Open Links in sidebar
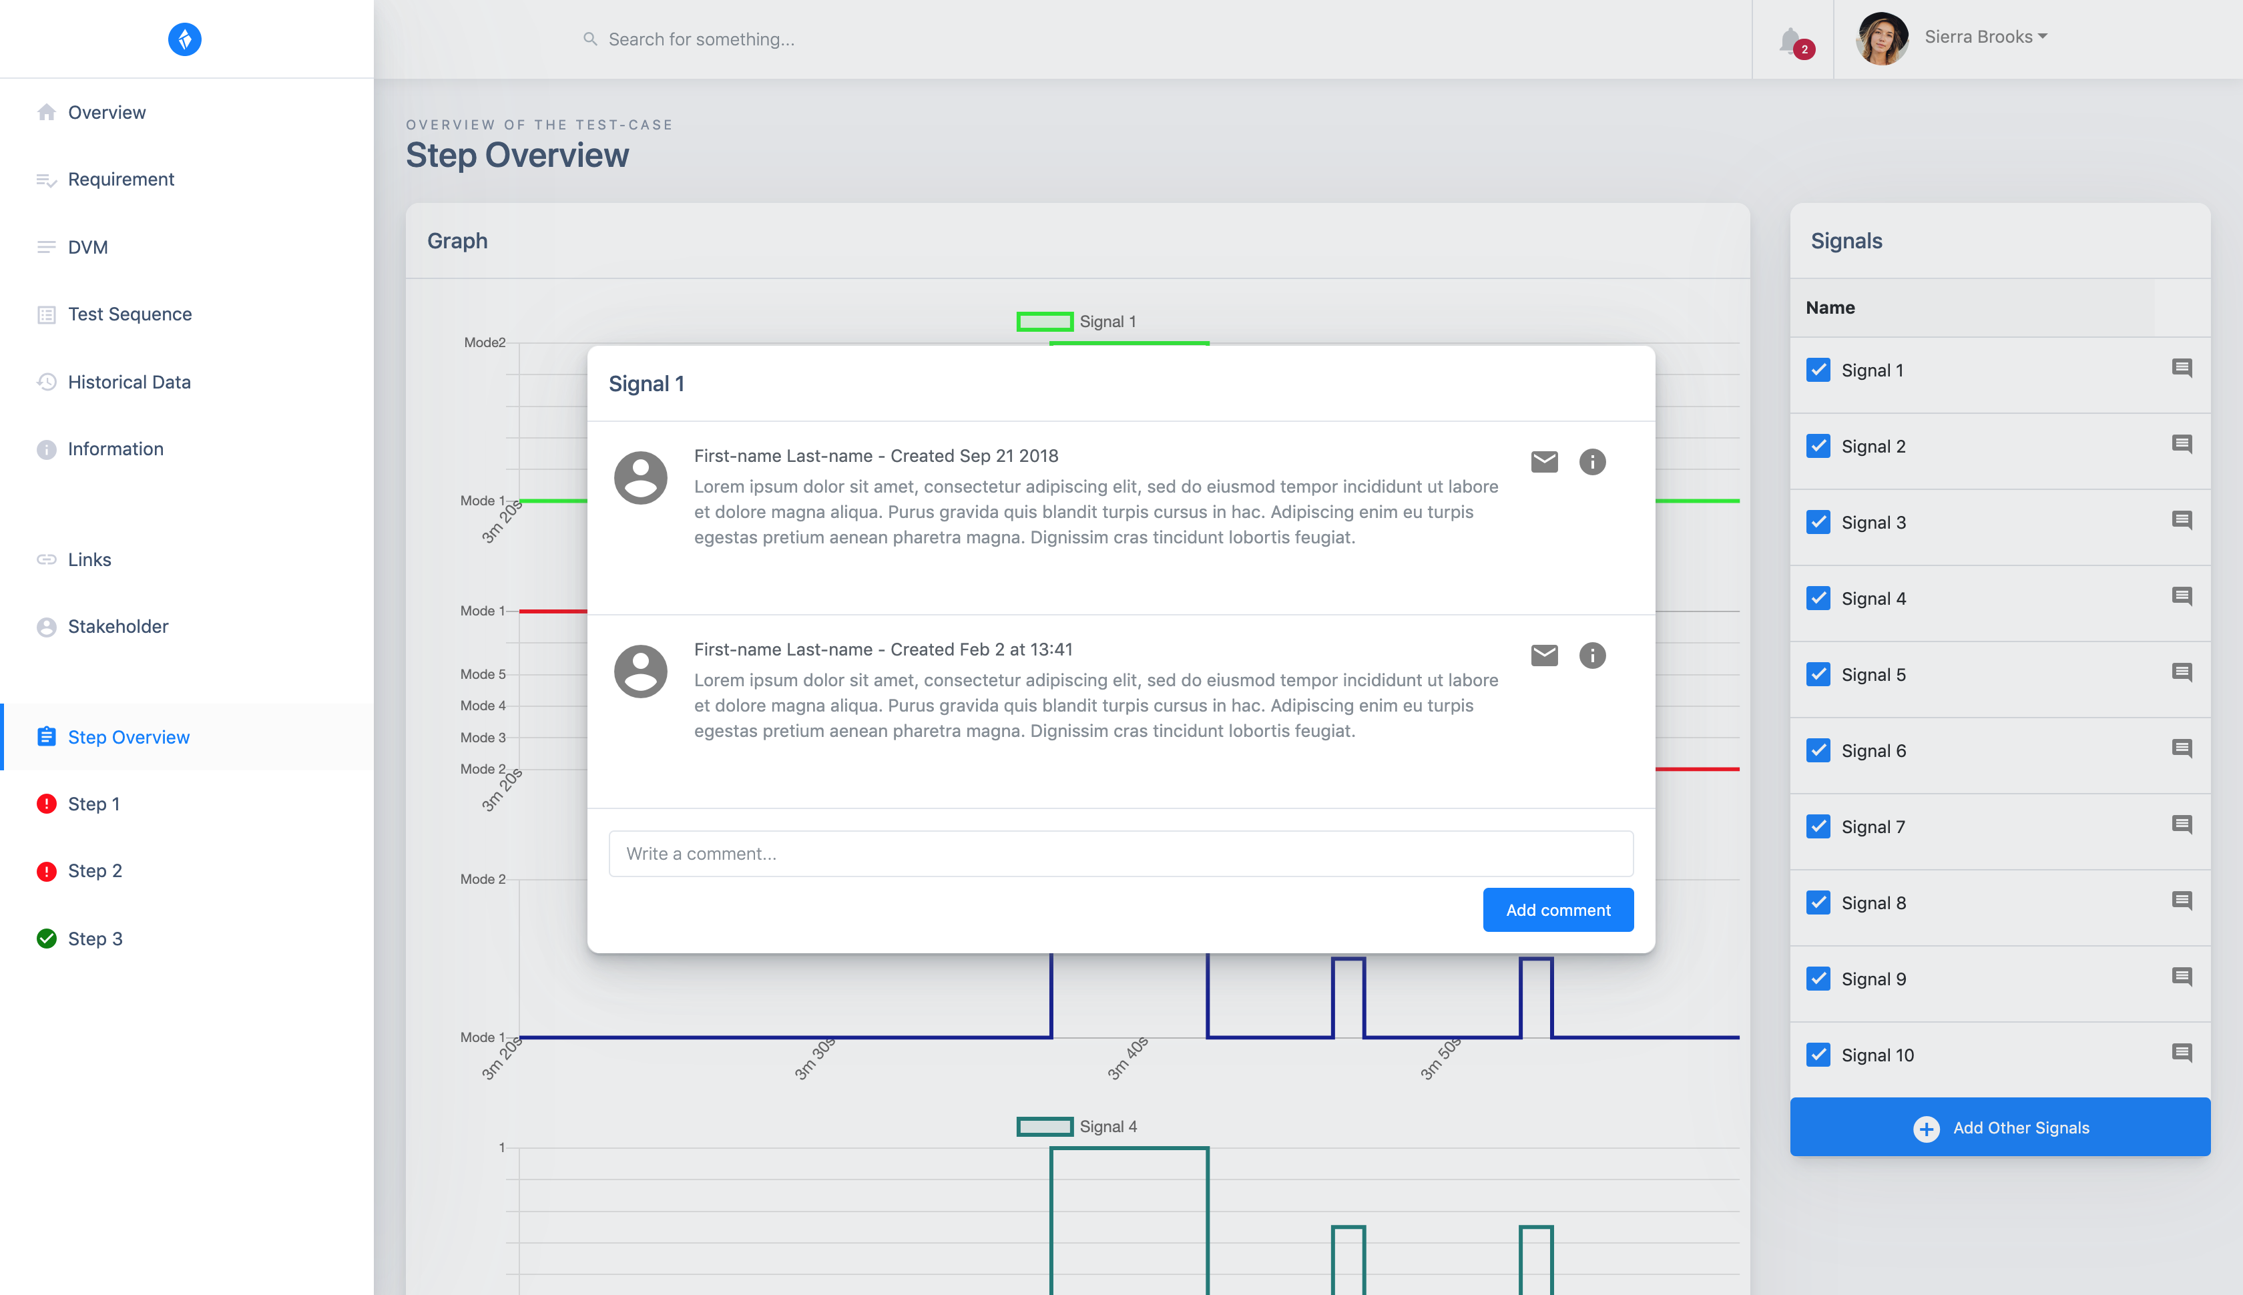 [187, 559]
